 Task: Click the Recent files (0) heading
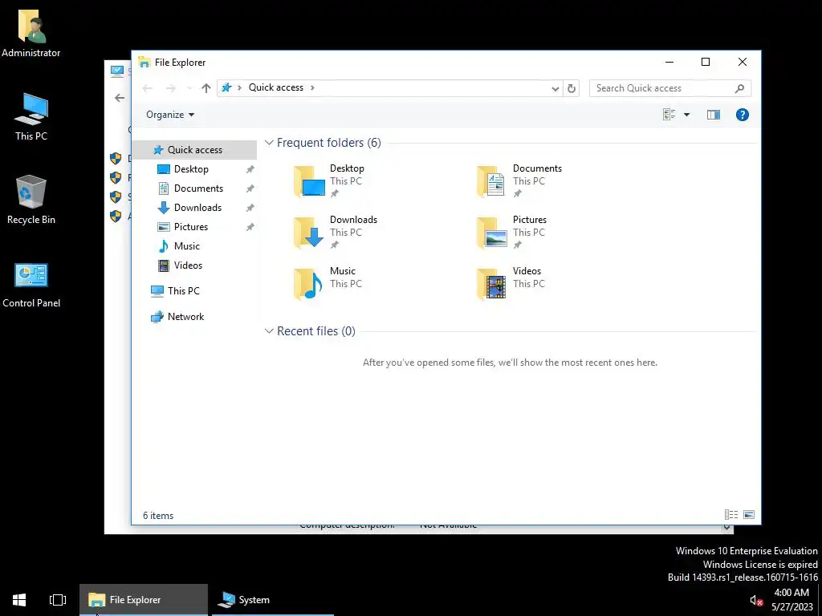click(316, 331)
